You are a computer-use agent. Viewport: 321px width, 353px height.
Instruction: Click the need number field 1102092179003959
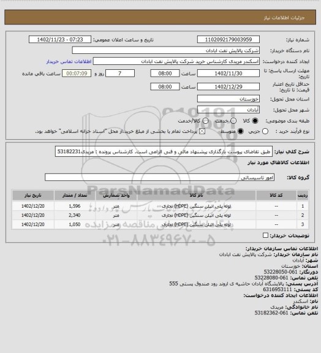[228, 40]
